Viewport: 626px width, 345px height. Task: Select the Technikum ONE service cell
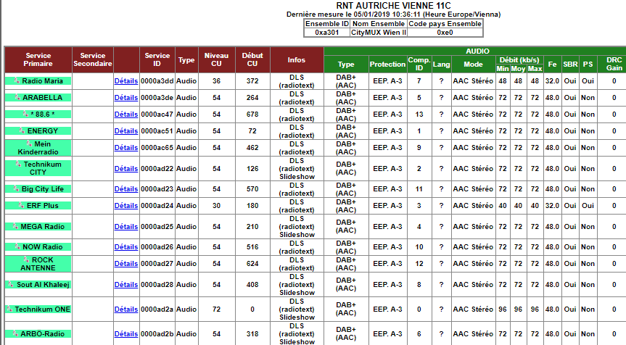tap(38, 309)
